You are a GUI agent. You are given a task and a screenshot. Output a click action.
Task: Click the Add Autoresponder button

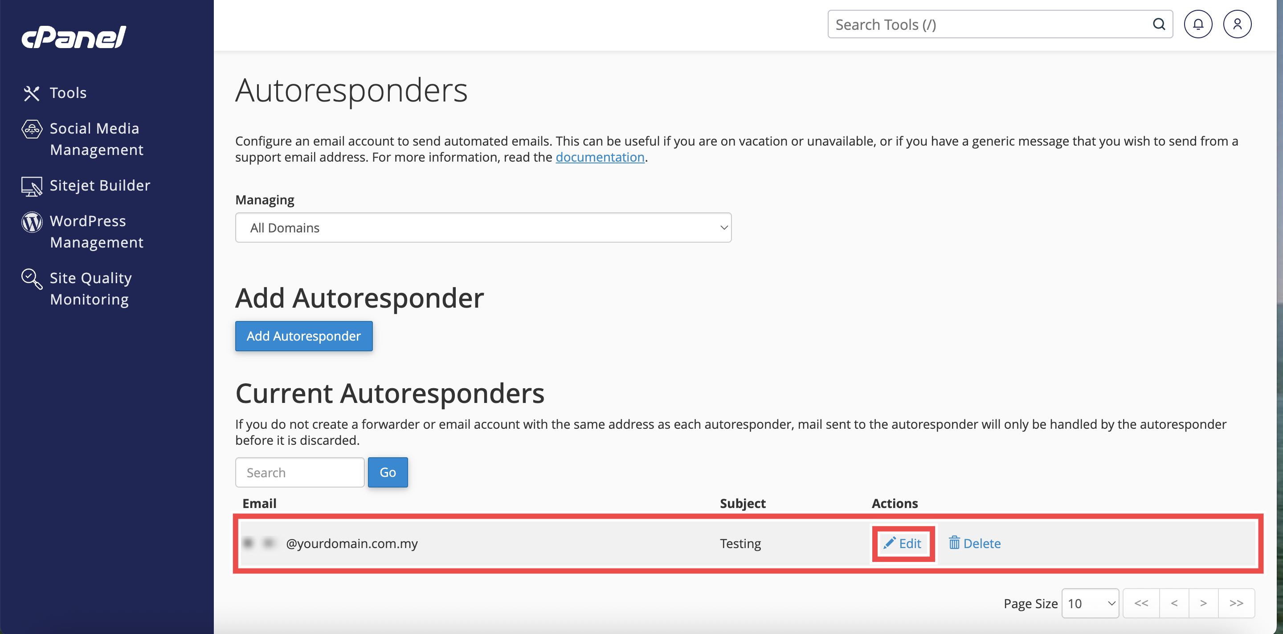(303, 336)
